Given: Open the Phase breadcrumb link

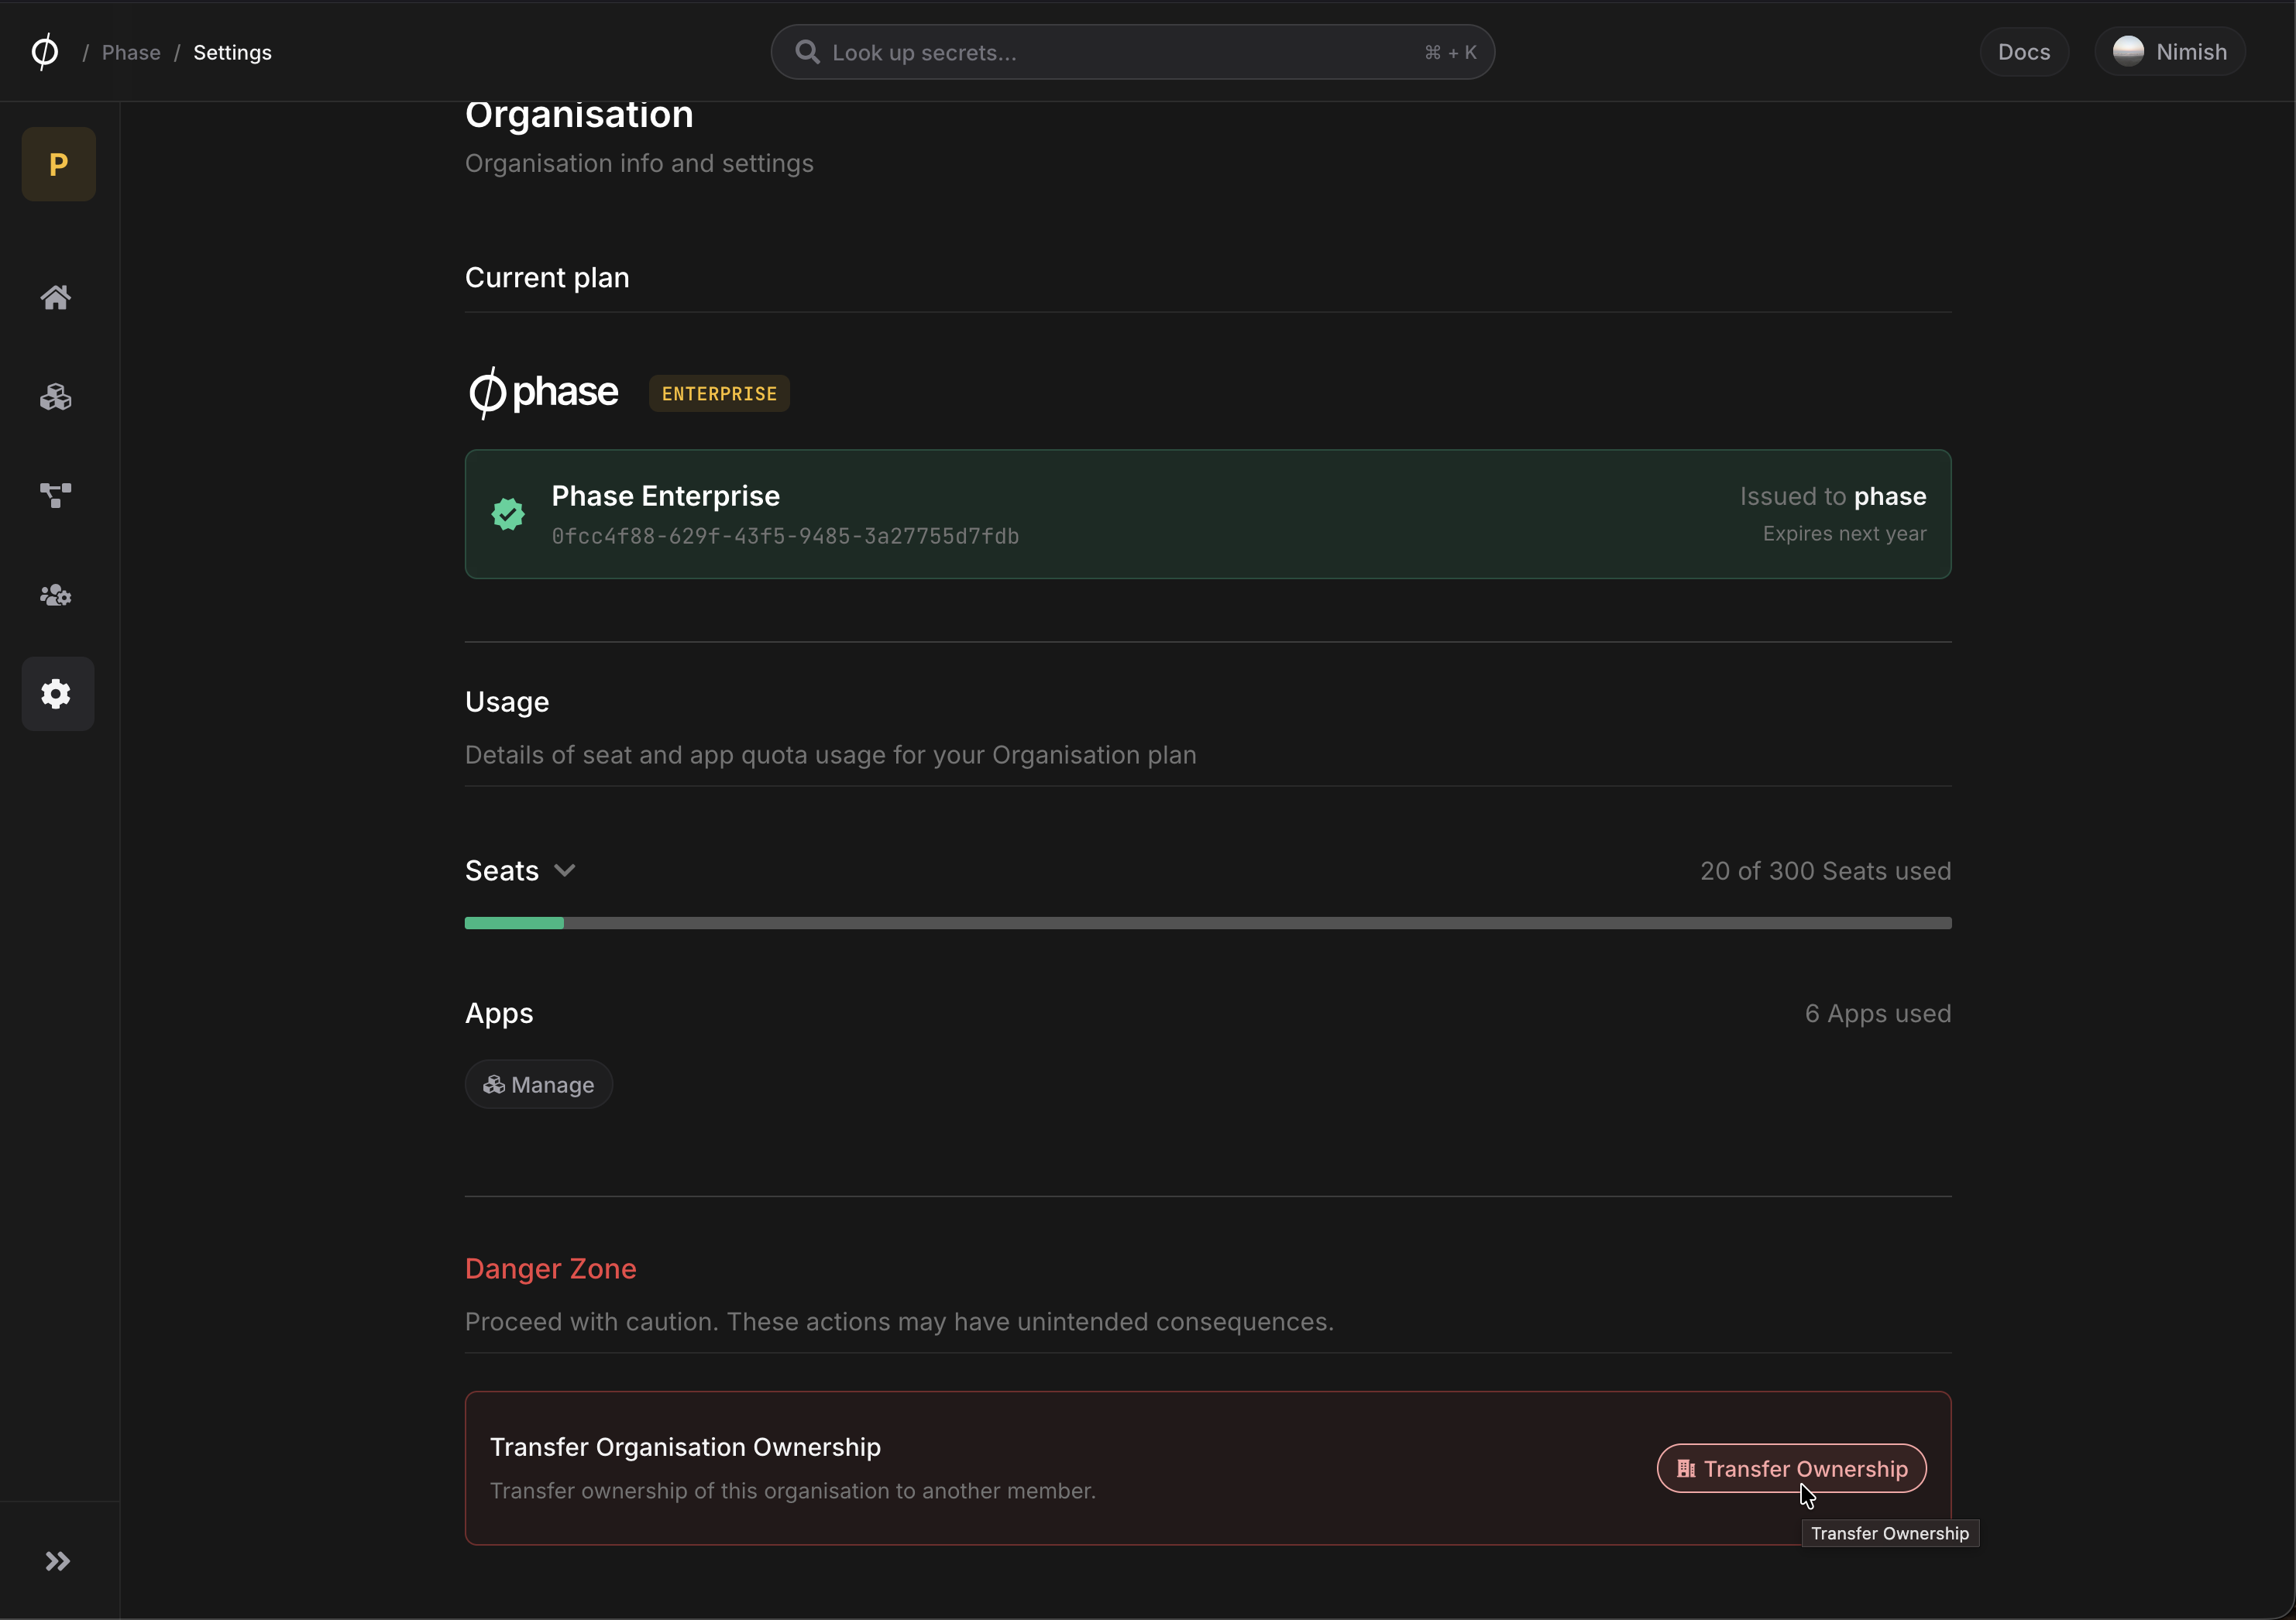Looking at the screenshot, I should 131,52.
